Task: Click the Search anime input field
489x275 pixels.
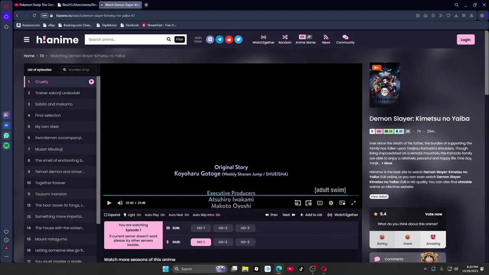Action: tap(126, 39)
